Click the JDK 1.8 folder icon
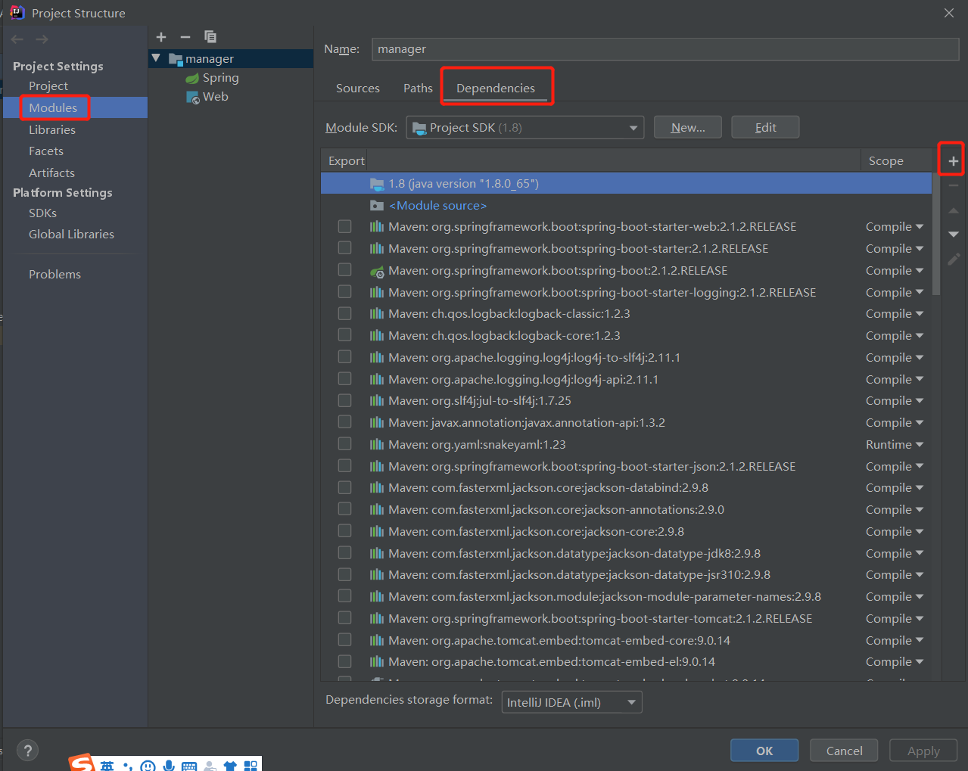Image resolution: width=968 pixels, height=771 pixels. (377, 184)
